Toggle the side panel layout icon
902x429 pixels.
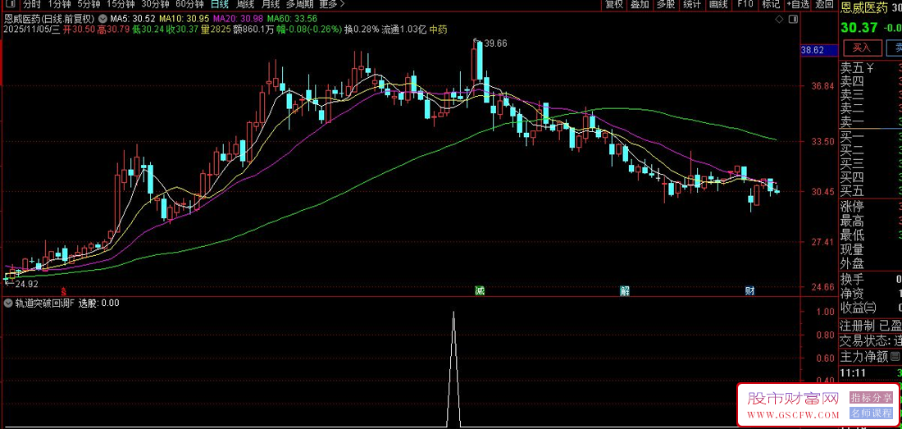(793, 19)
